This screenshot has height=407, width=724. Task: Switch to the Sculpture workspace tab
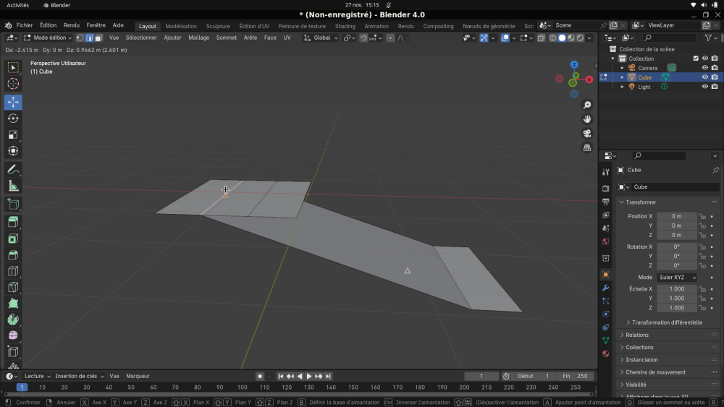(x=218, y=26)
